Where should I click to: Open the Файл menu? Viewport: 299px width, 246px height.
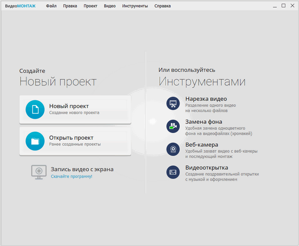tap(51, 6)
